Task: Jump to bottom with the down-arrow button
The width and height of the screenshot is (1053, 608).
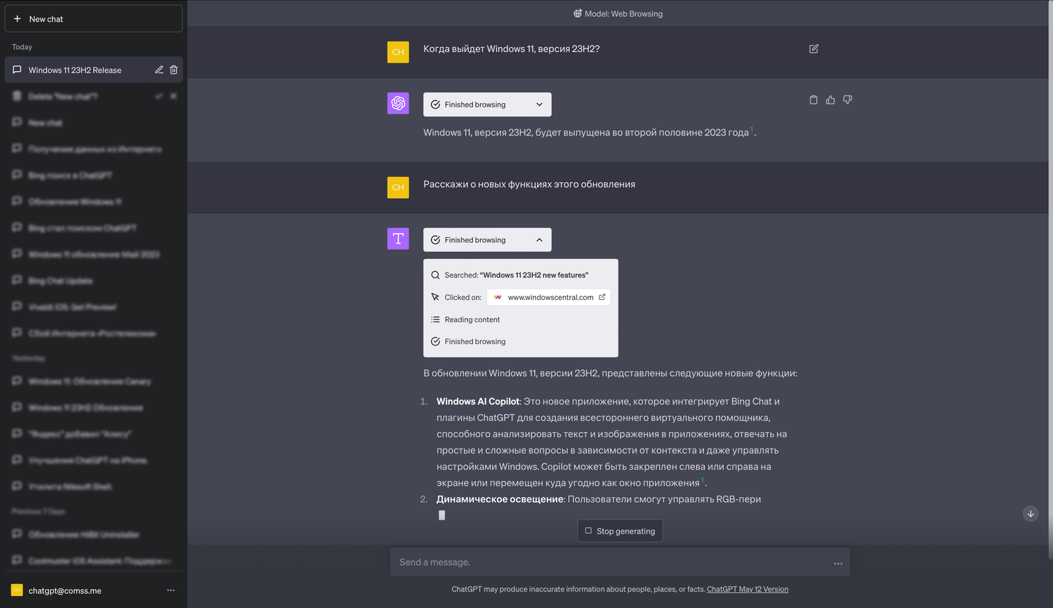Action: 1031,514
